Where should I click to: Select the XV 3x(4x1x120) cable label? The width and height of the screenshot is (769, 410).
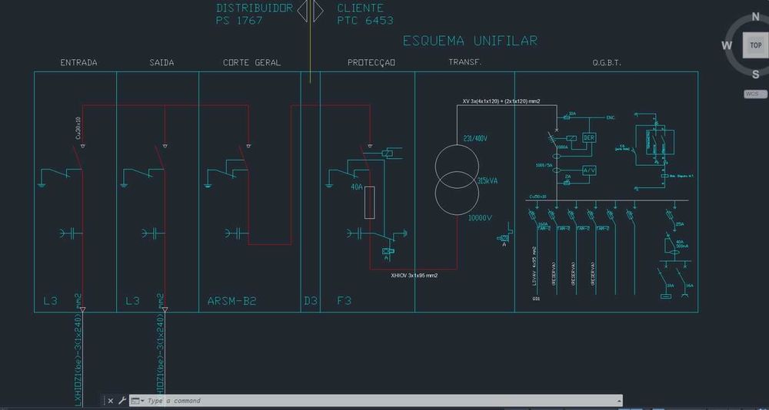[x=501, y=101]
